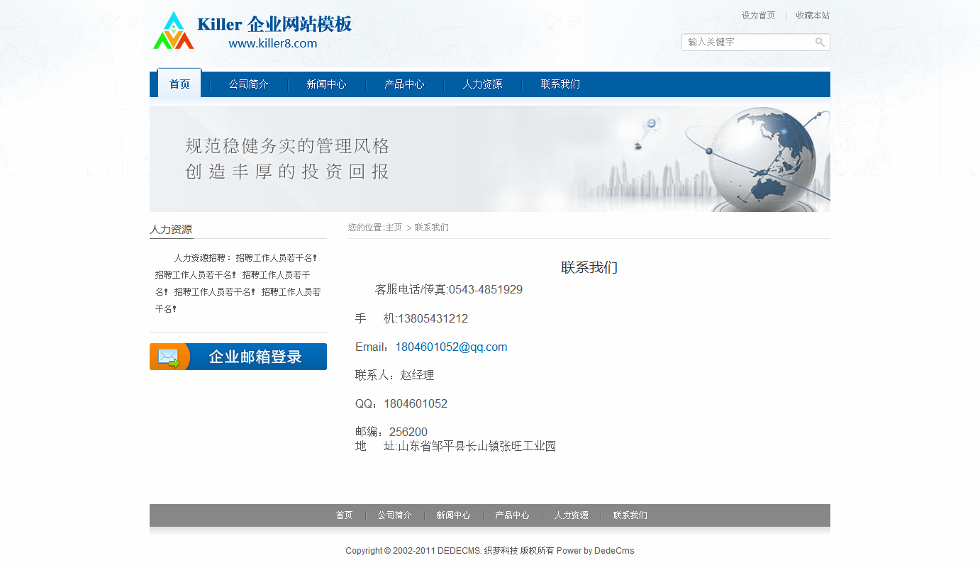Viewport: 980px width, 570px height.
Task: Click 联系我们 in the top navigation
Action: pyautogui.click(x=560, y=84)
